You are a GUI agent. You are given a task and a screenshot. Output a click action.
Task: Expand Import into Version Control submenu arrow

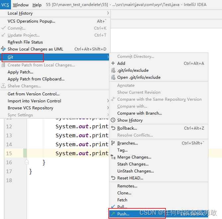(x=108, y=101)
